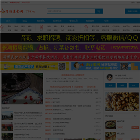Click the 头条 sub-navigation link
The width and height of the screenshot is (140, 140).
tap(49, 26)
